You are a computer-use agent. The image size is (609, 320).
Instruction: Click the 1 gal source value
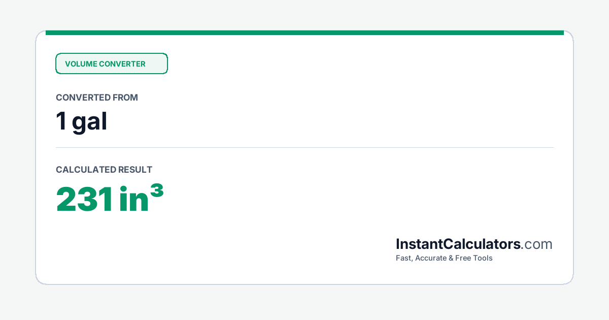tap(82, 122)
